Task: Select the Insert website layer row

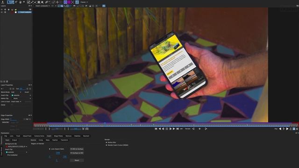Action: click(x=25, y=12)
